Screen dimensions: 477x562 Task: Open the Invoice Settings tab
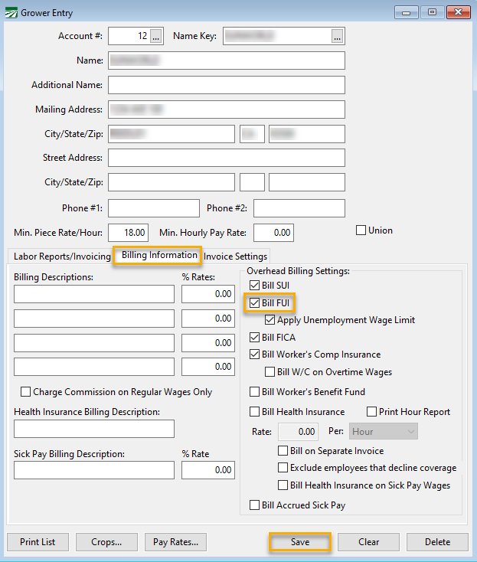point(235,256)
